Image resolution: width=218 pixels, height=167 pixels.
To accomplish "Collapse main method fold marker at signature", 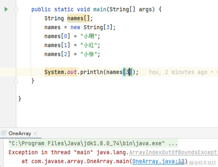I will (x=16, y=10).
